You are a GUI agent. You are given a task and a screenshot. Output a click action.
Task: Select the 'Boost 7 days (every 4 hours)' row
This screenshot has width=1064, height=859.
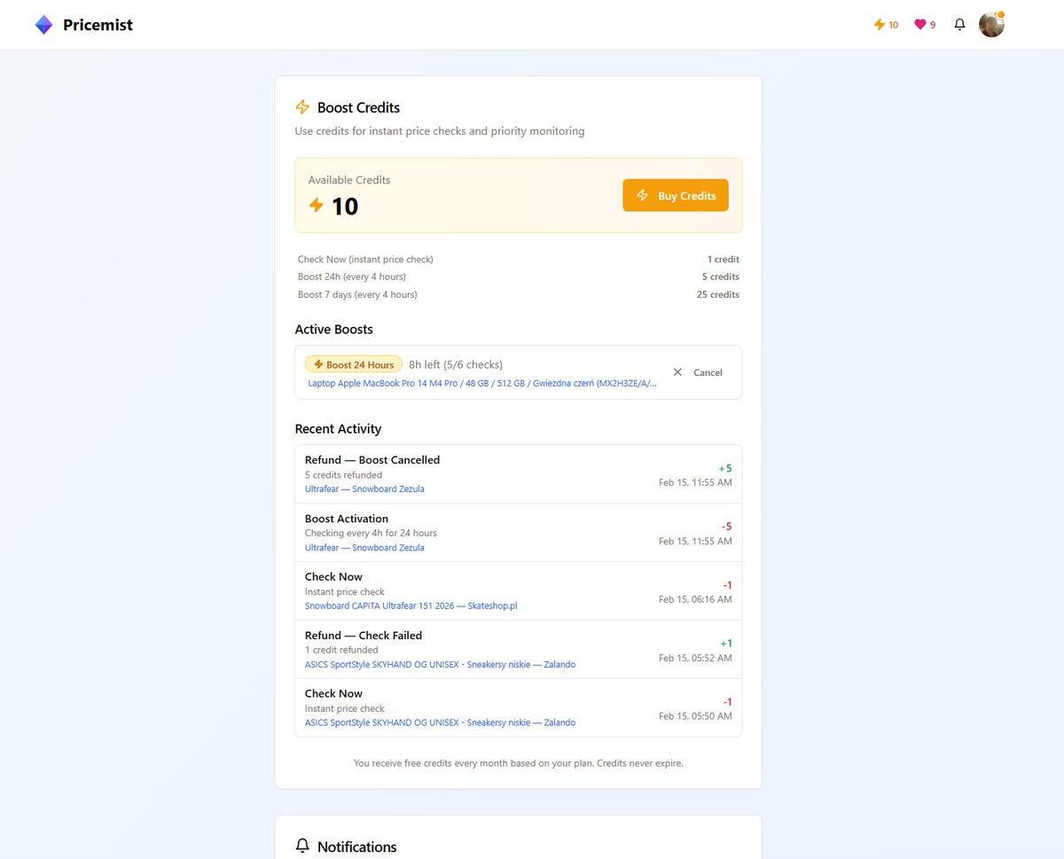[519, 294]
